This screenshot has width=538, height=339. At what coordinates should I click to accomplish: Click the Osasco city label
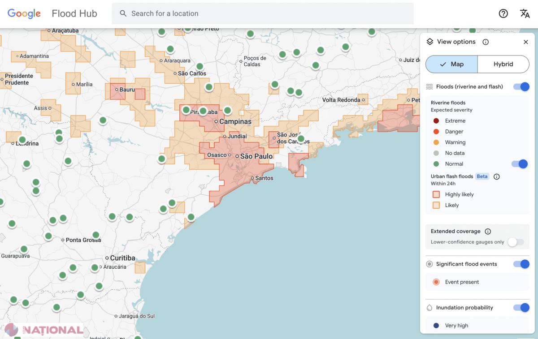pos(217,155)
